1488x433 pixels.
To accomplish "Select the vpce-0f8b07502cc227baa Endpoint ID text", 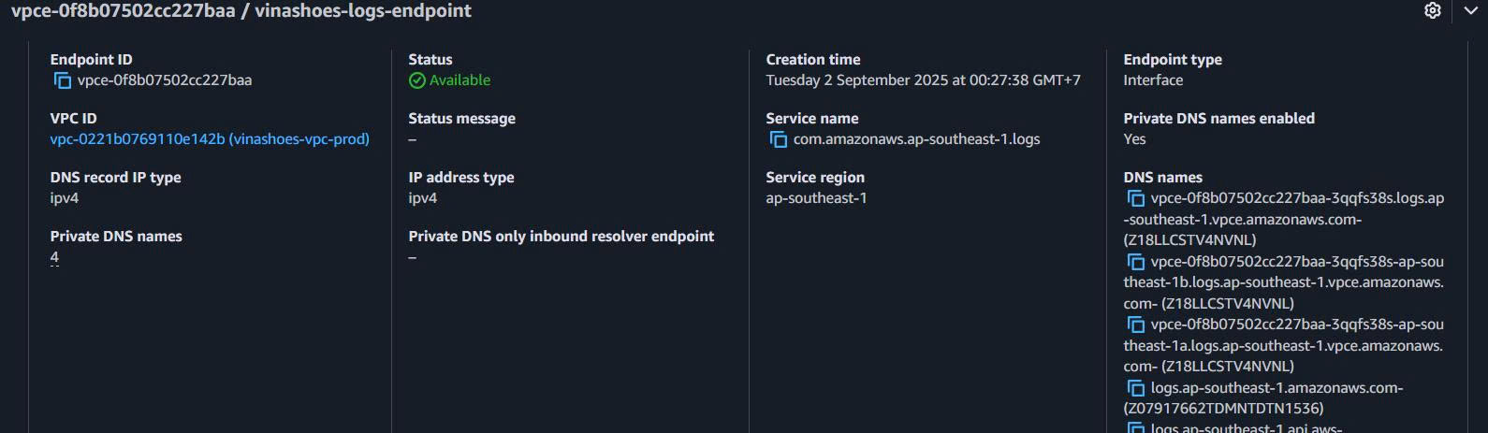I will point(165,80).
